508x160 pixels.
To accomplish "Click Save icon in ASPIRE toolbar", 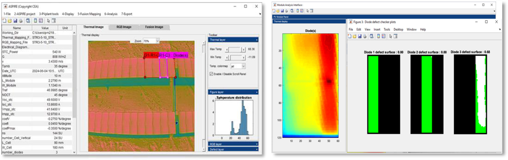I will tap(15, 21).
